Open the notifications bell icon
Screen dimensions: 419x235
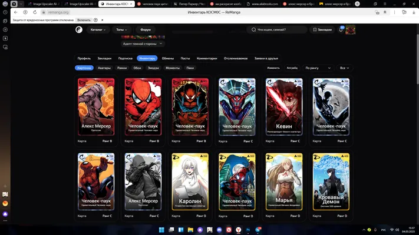[x=341, y=29]
